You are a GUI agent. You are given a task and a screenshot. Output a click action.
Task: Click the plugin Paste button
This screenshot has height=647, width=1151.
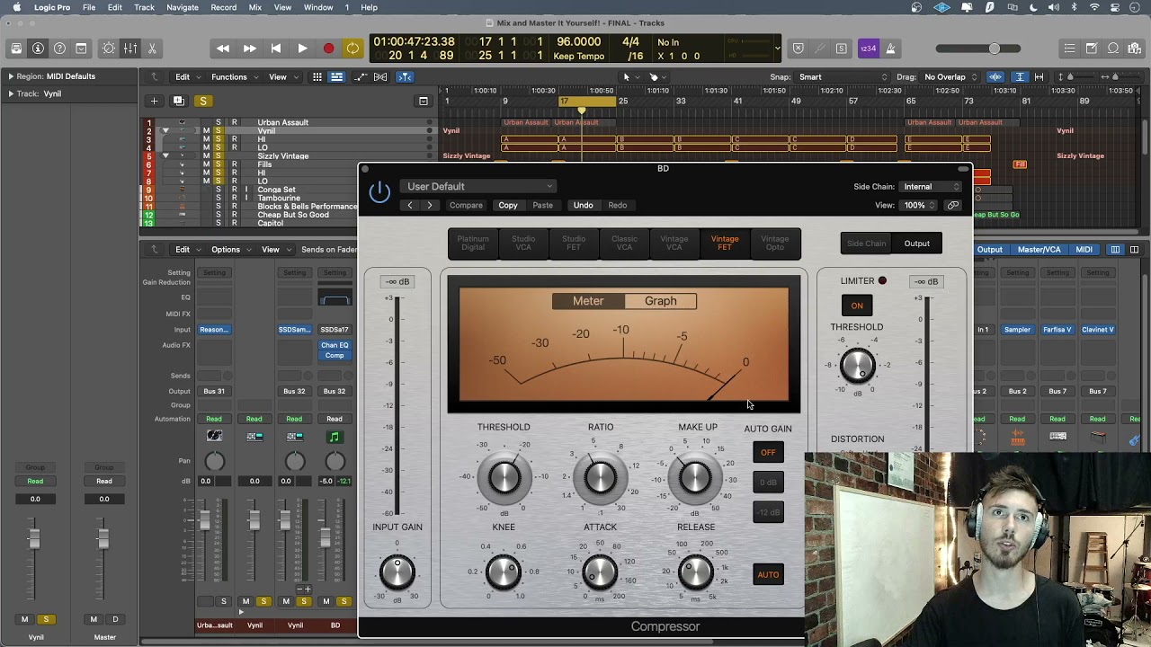[x=543, y=206]
